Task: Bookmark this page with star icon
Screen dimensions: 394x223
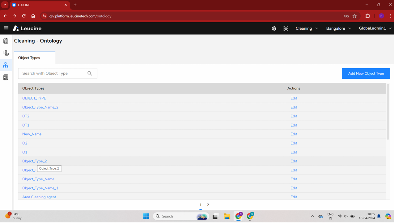Action: coord(354,16)
